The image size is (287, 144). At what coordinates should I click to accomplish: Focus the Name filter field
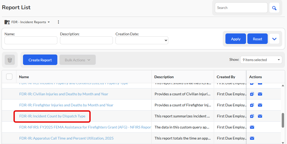point(31,40)
